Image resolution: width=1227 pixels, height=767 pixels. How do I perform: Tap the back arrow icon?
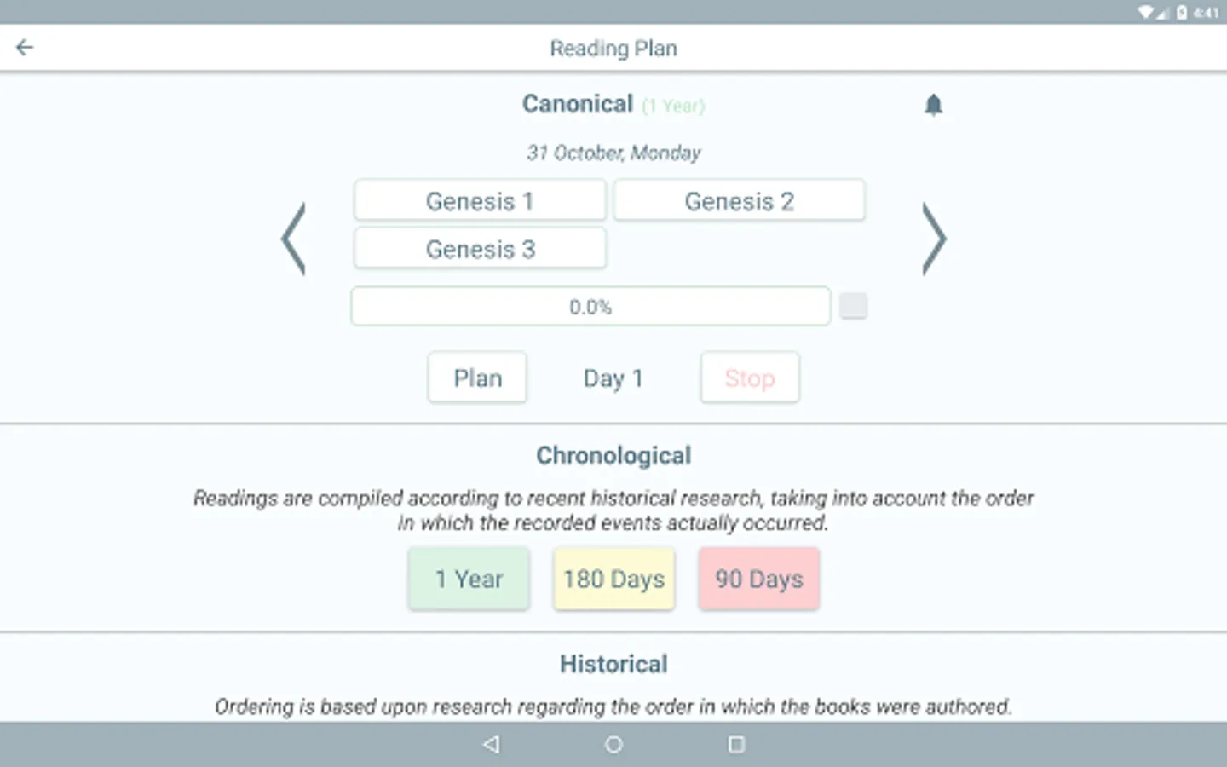click(25, 48)
